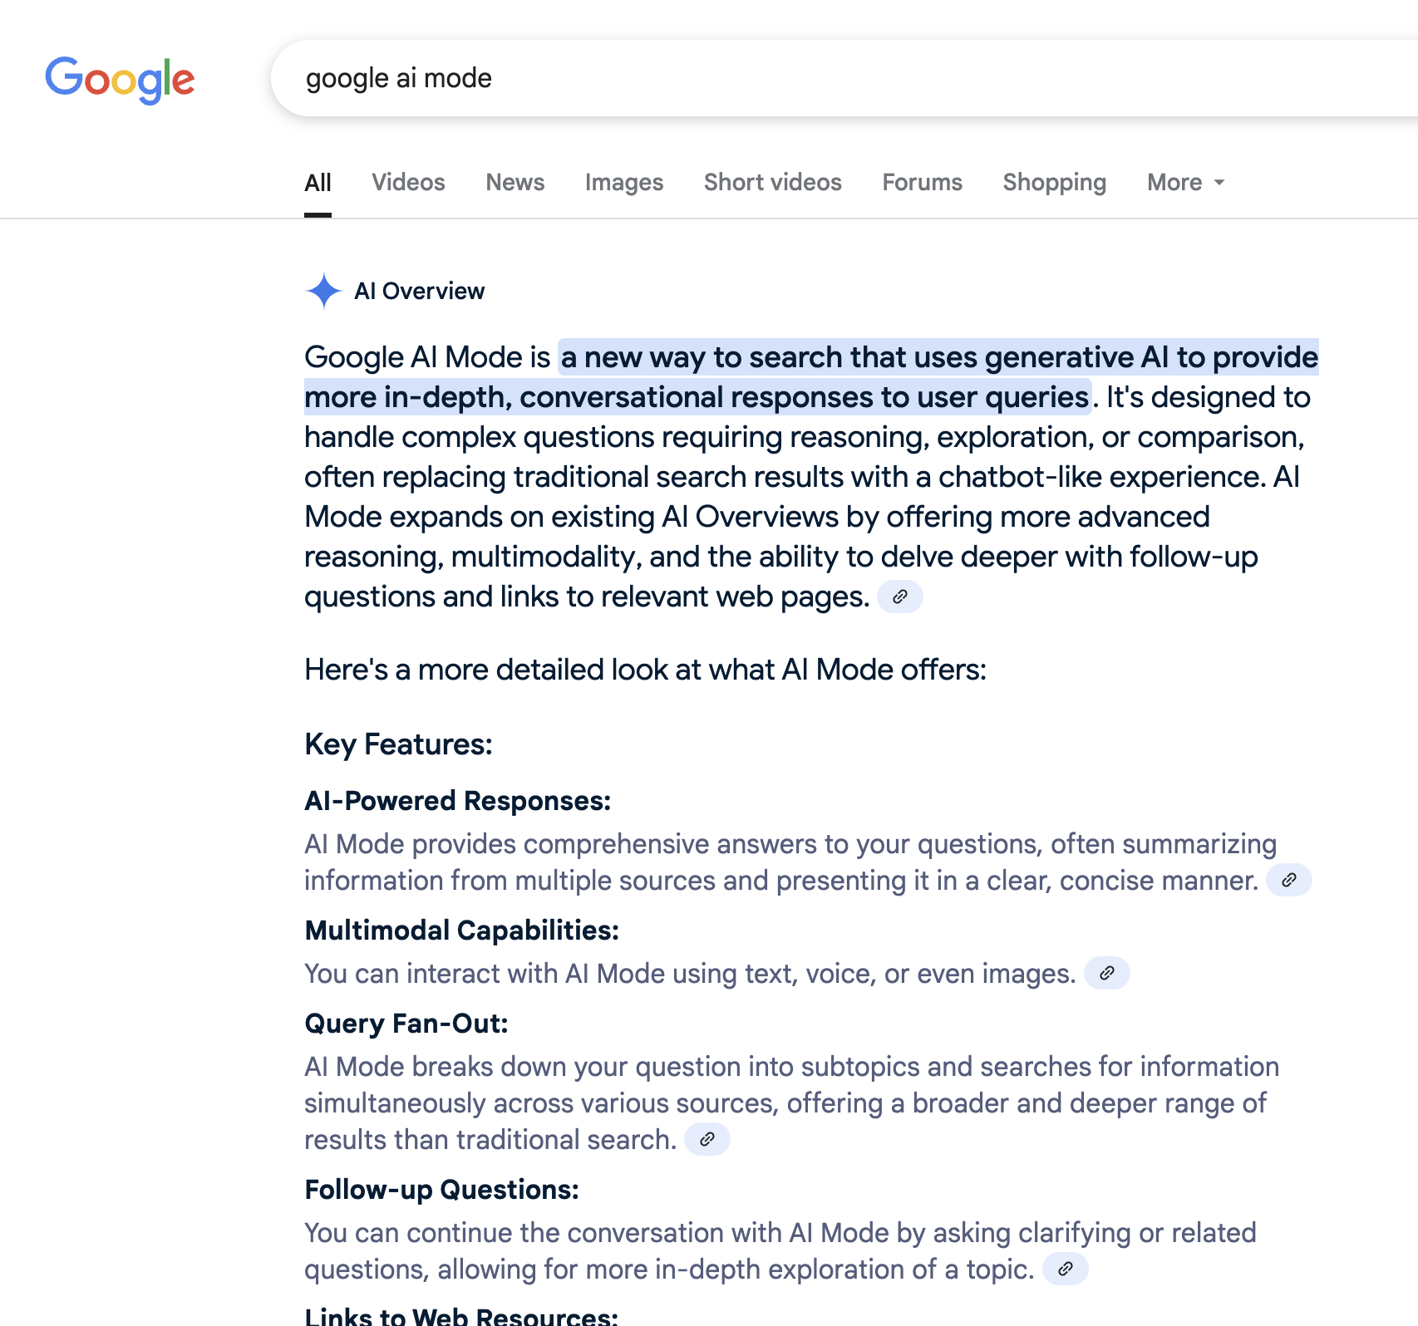Screen dimensions: 1418x1326
Task: Click the AI Overview sparkle icon
Action: 323,291
